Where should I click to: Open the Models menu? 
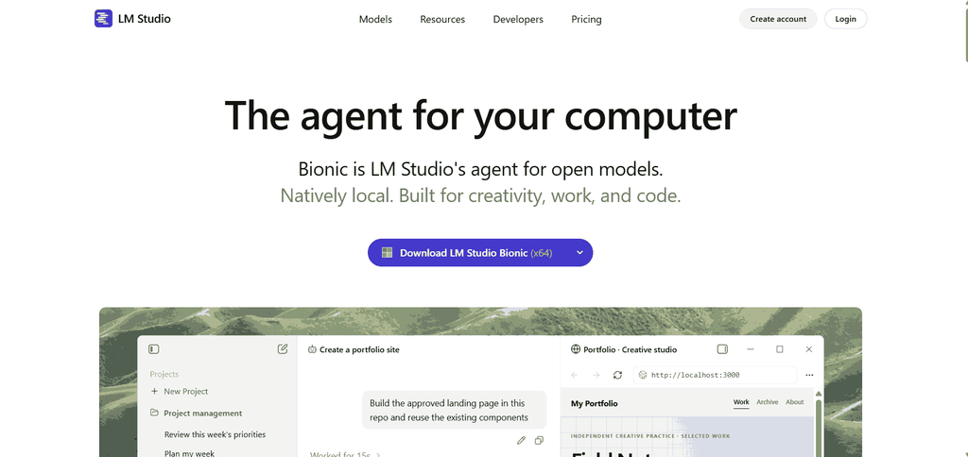click(x=375, y=19)
